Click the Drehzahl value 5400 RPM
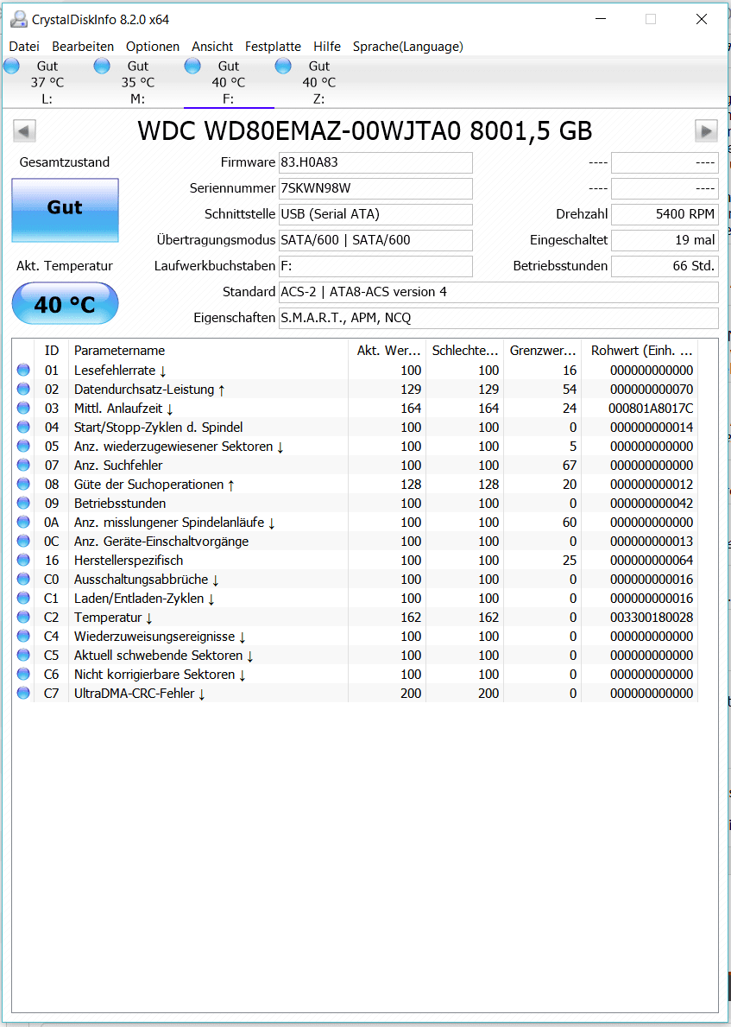Screen dimensions: 731x1027 (x=665, y=214)
